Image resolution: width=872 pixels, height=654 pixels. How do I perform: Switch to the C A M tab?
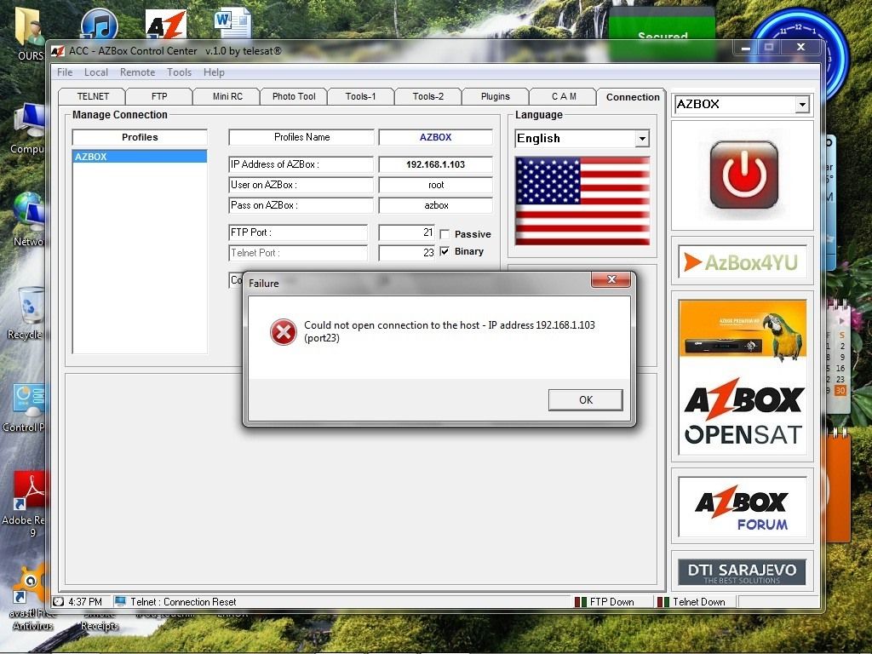564,96
